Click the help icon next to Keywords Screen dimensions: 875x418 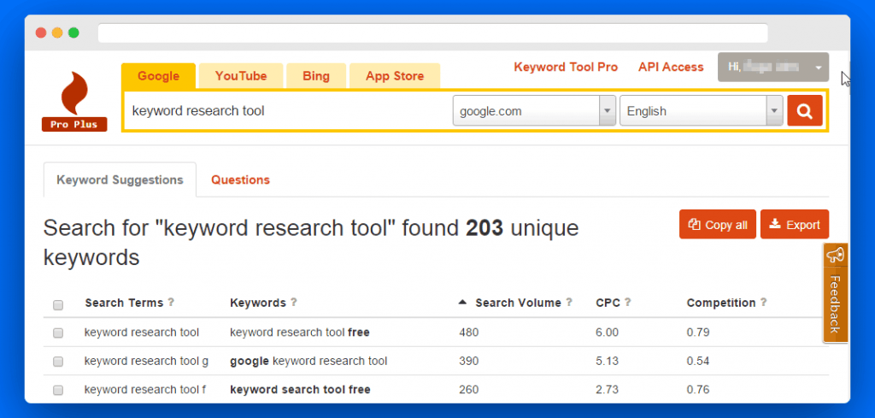(294, 303)
